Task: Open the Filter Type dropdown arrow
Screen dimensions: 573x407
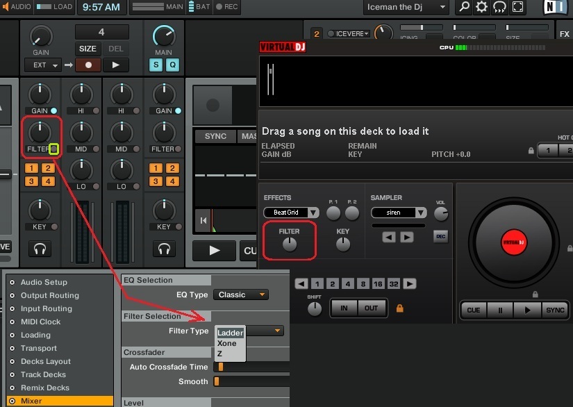Action: (277, 331)
